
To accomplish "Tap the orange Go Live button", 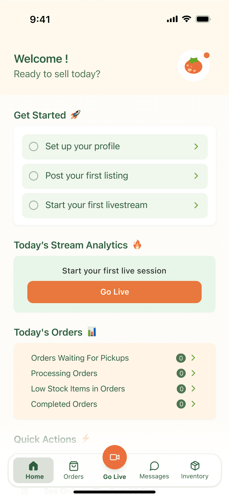I will 114,292.
